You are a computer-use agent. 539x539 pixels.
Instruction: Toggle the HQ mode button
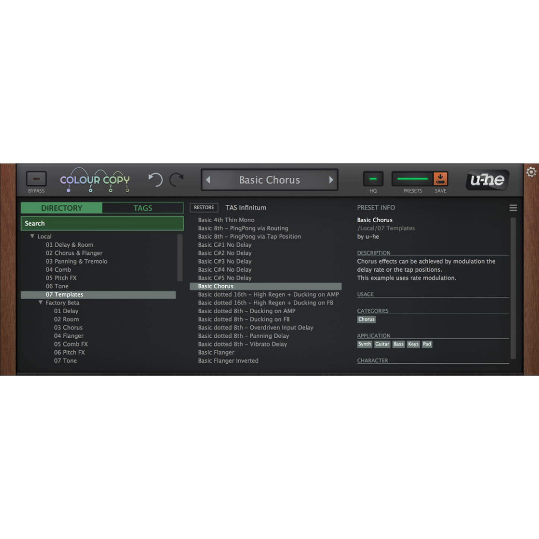pyautogui.click(x=373, y=179)
